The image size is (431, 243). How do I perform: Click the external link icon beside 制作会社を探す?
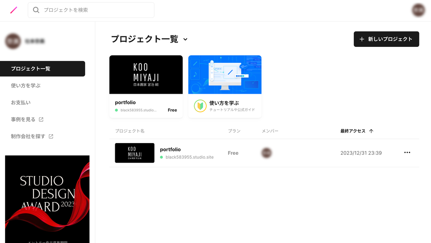51,136
